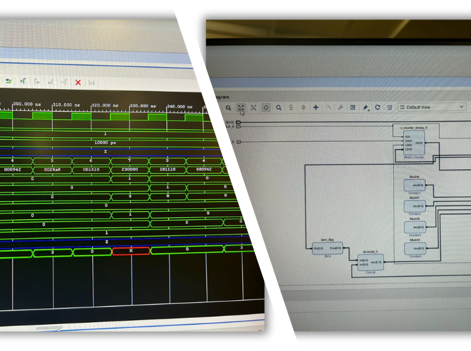Toggle the floating ruler icon in waveform toolbar

coord(92,83)
